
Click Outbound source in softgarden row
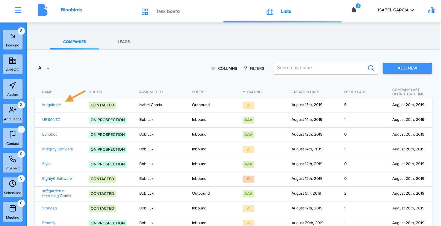[x=201, y=193]
